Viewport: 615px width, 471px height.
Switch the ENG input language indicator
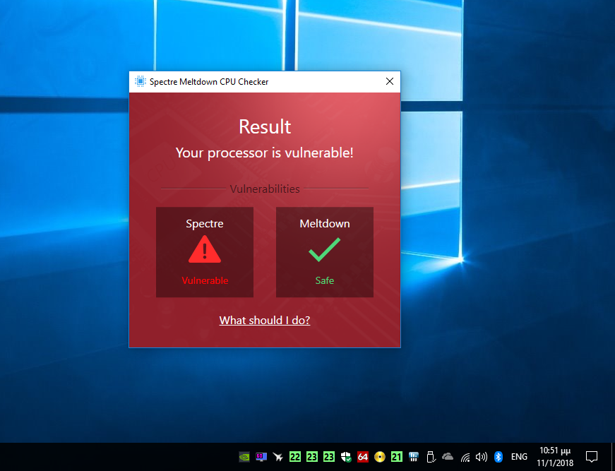(x=519, y=457)
